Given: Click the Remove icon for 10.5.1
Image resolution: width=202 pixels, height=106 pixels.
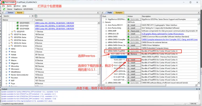Looking at the screenshot, I should [129, 54].
